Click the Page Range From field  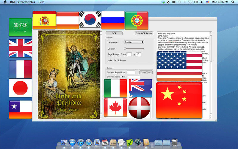(x=129, y=54)
